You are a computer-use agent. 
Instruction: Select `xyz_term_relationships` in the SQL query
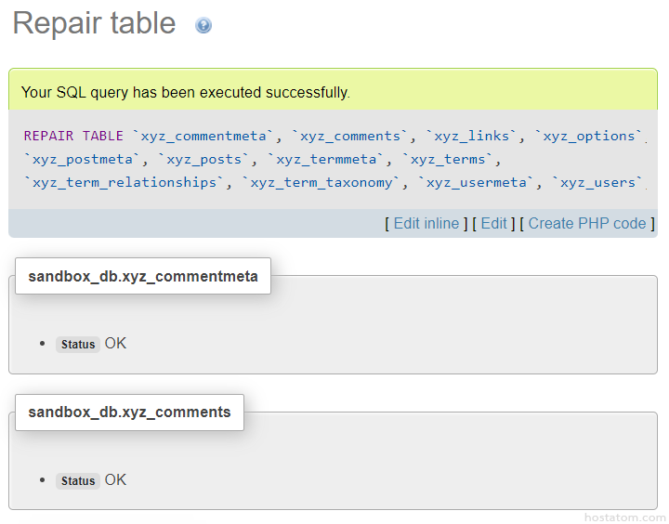click(125, 182)
